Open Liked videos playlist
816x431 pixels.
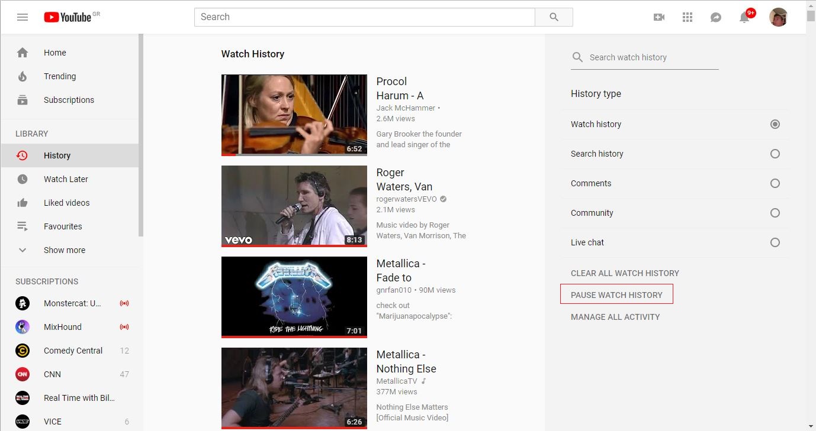[x=69, y=203]
